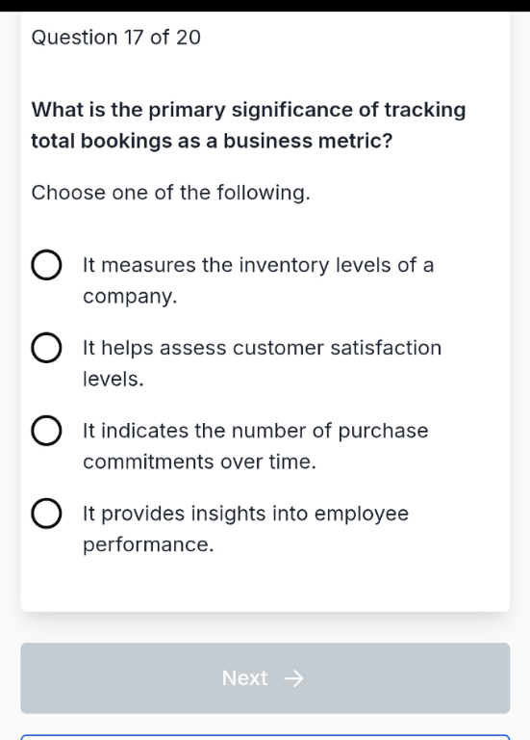Click the word 'company.' in the first answer
Screen dimensions: 530x740
tap(130, 297)
